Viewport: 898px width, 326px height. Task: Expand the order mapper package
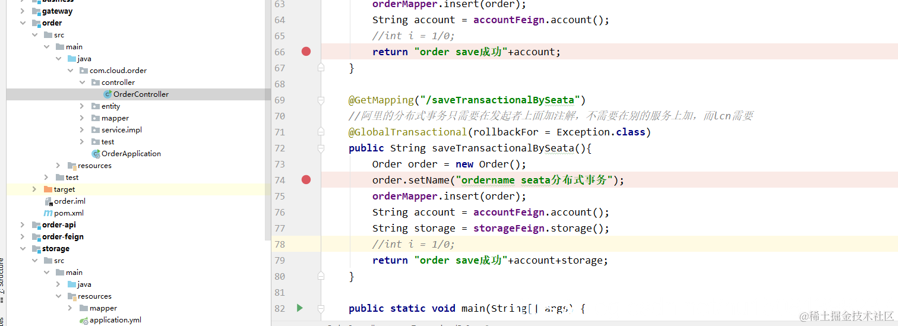click(x=82, y=118)
